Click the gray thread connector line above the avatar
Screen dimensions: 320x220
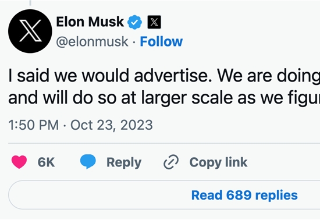click(x=30, y=3)
